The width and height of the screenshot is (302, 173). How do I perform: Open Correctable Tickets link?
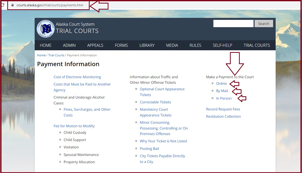[x=155, y=102]
